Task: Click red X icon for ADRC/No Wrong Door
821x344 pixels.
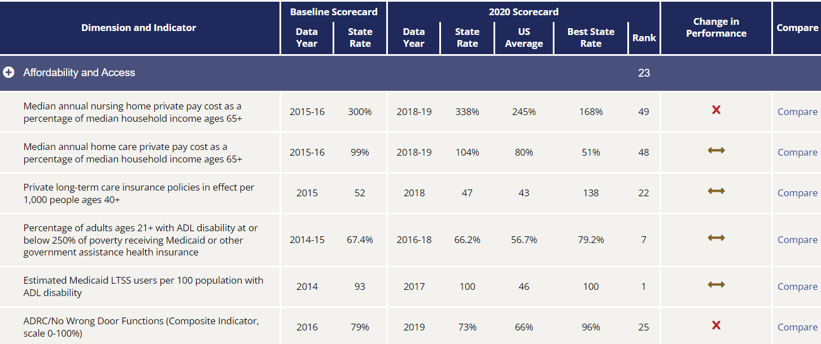Action: [716, 325]
